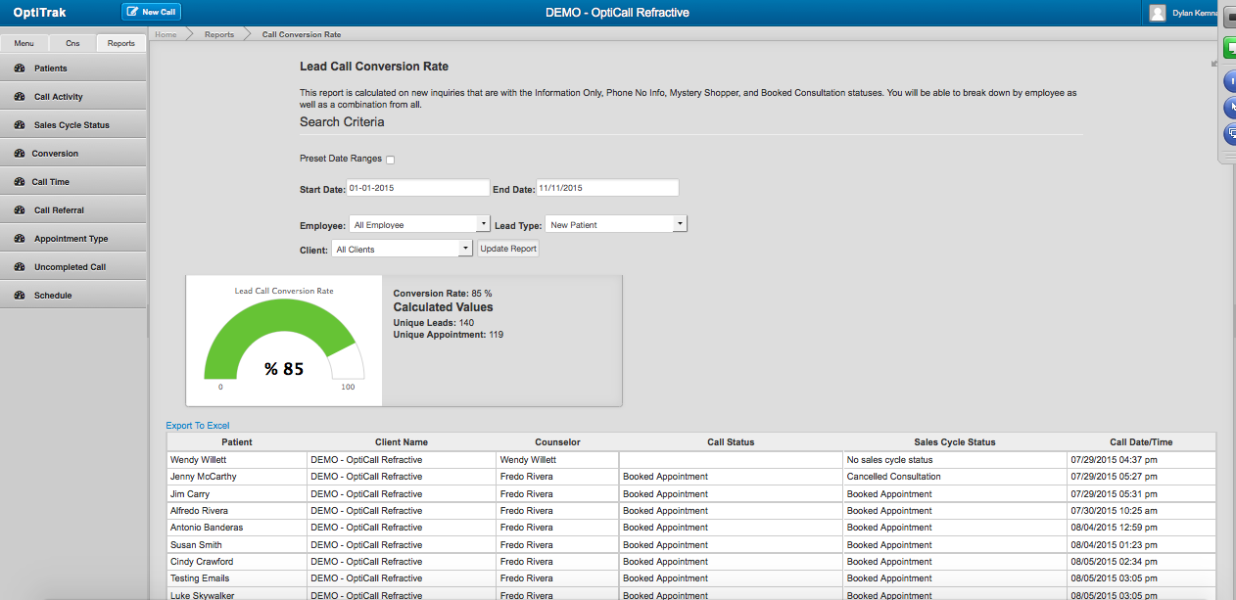Click the End Date input field
The width and height of the screenshot is (1236, 600).
607,188
